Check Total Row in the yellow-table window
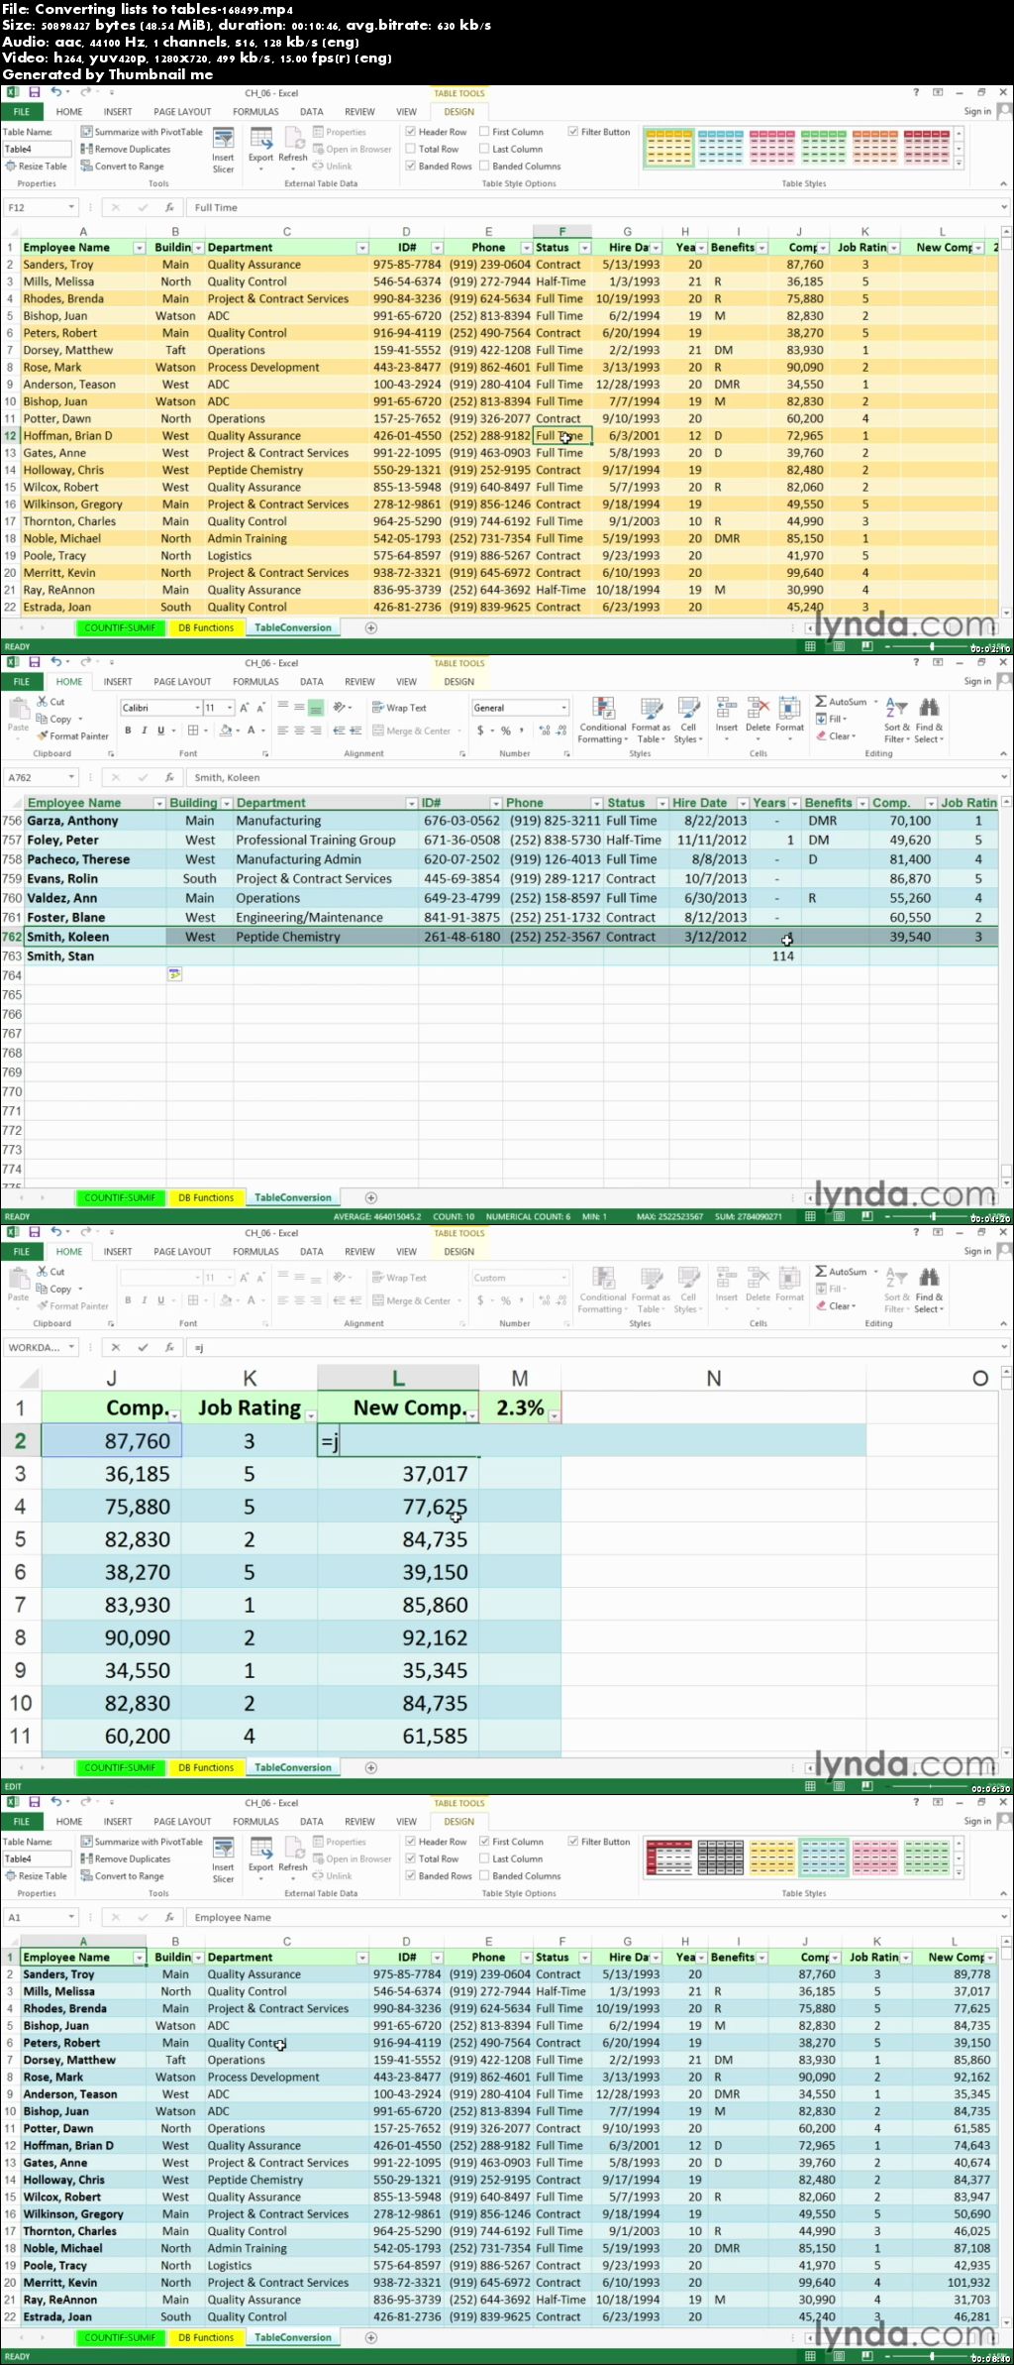This screenshot has width=1014, height=2365. tap(432, 149)
